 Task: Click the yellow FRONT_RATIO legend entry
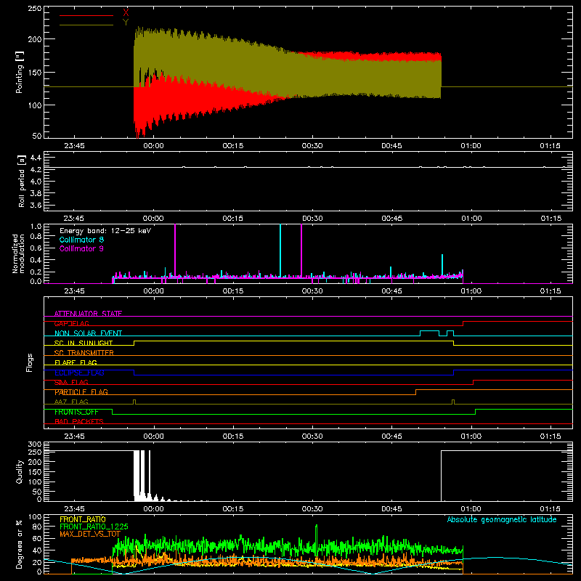(83, 519)
